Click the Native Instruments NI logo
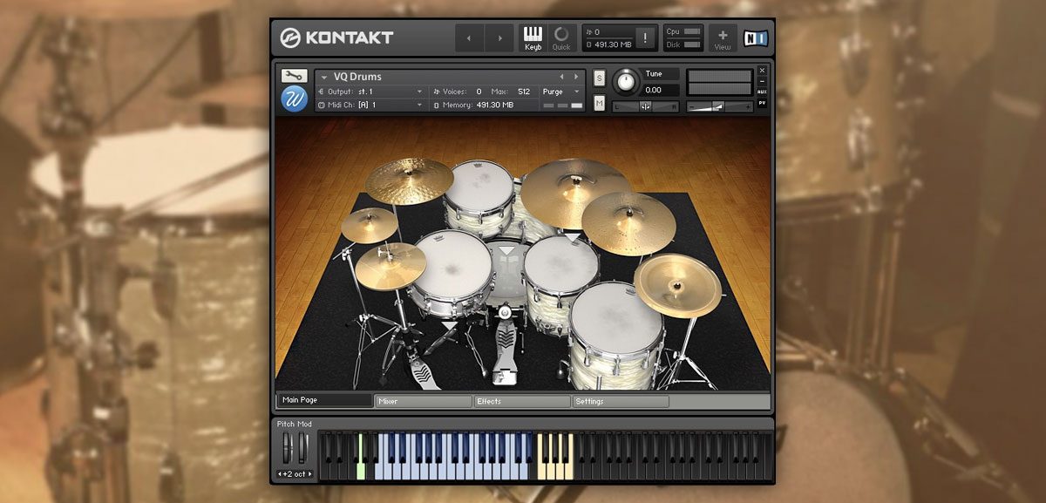The width and height of the screenshot is (1046, 503). click(x=755, y=37)
